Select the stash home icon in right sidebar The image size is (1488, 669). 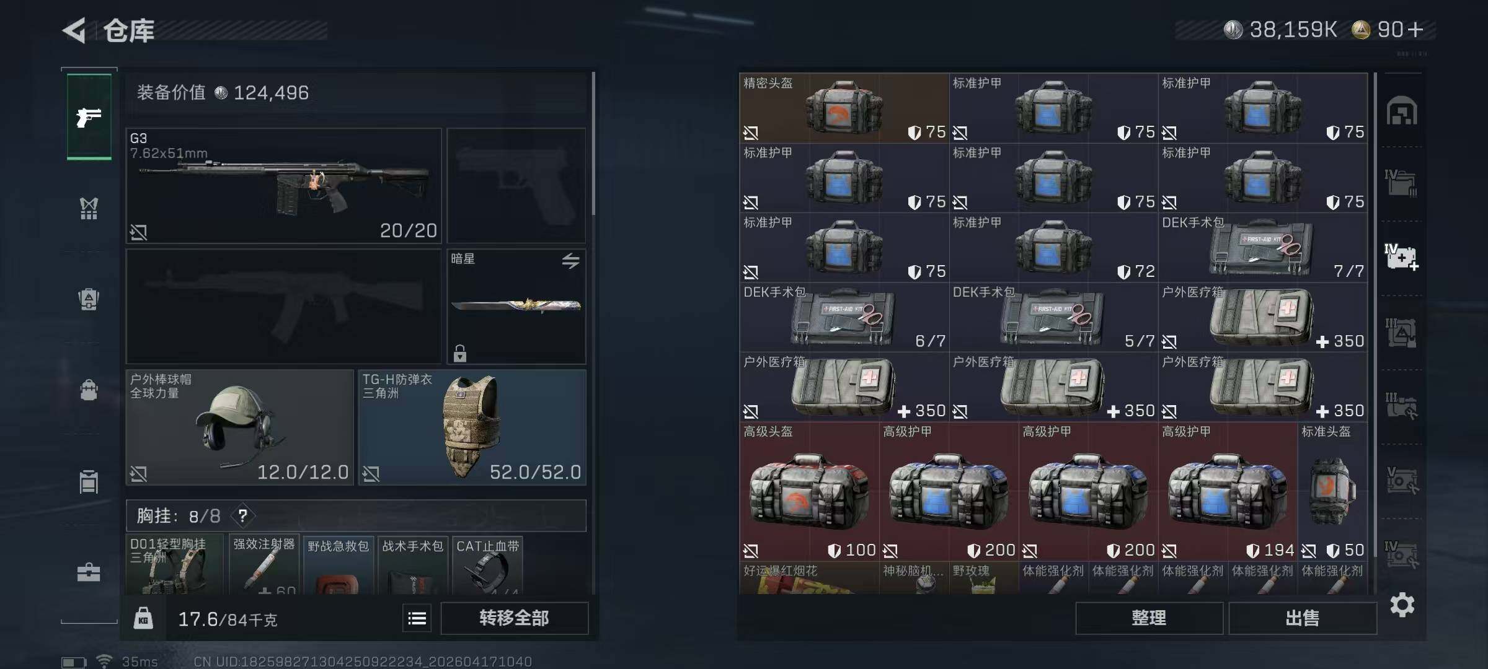click(1402, 111)
